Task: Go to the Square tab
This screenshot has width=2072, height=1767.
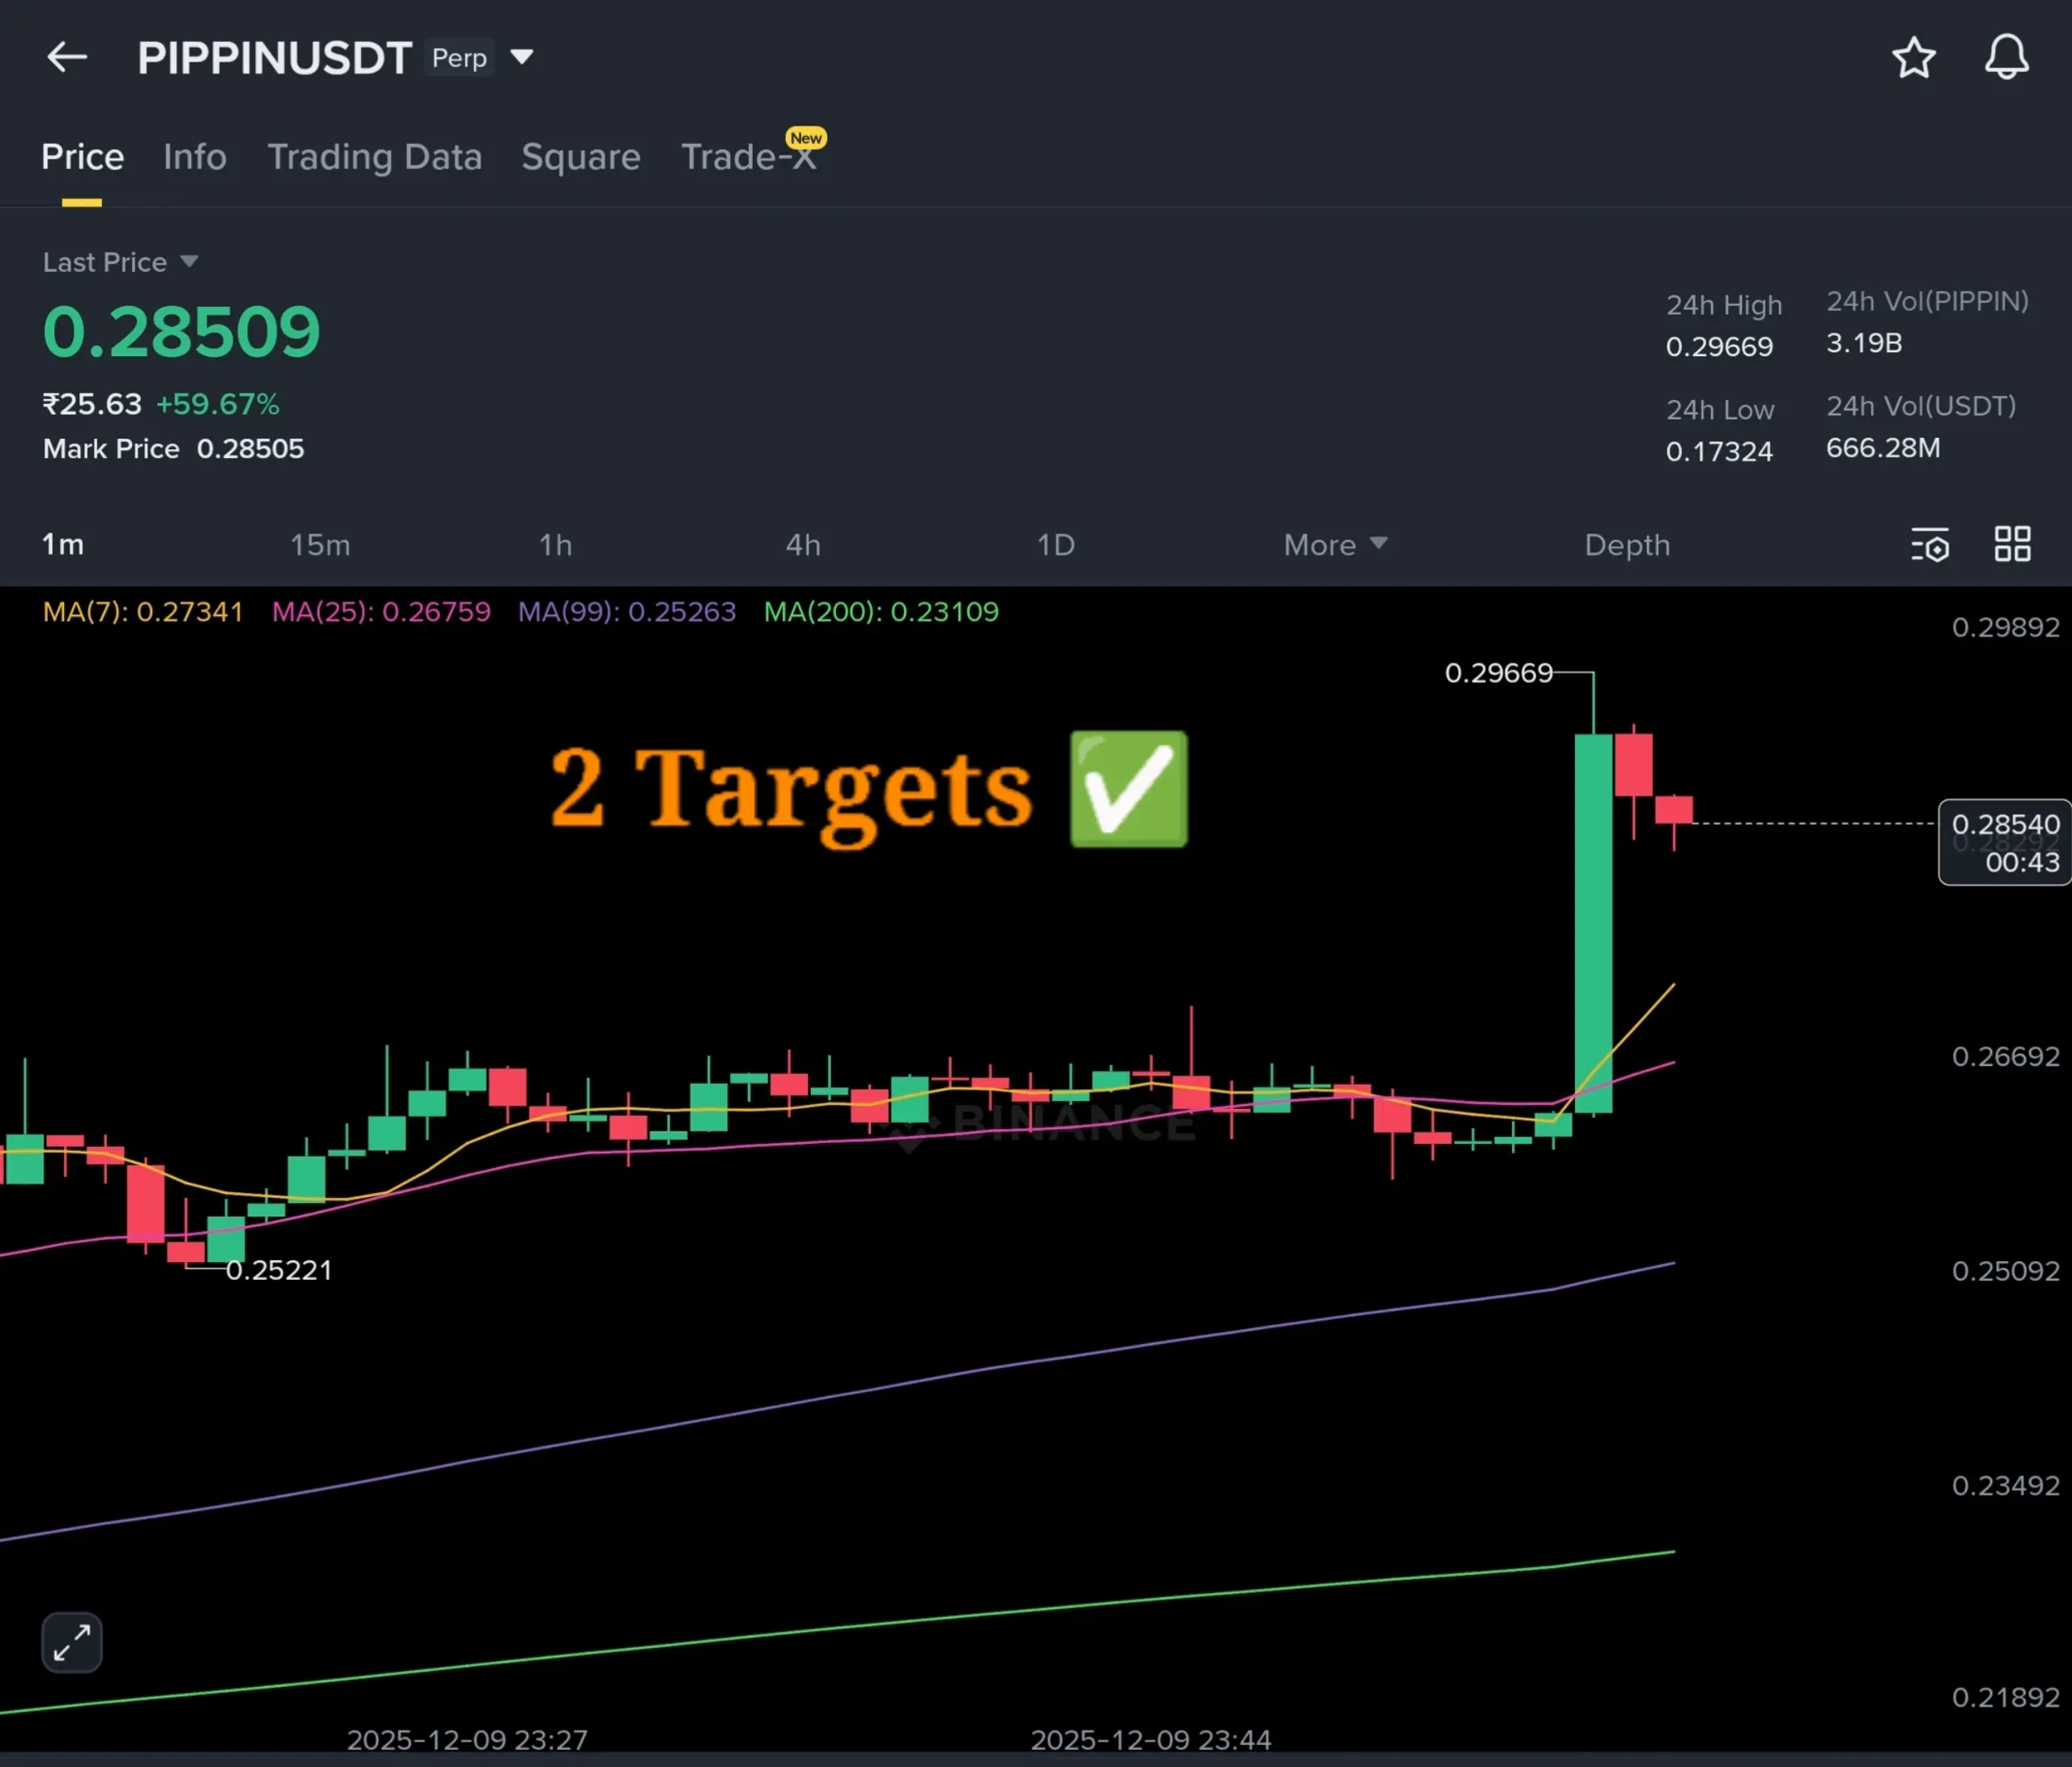Action: click(580, 157)
